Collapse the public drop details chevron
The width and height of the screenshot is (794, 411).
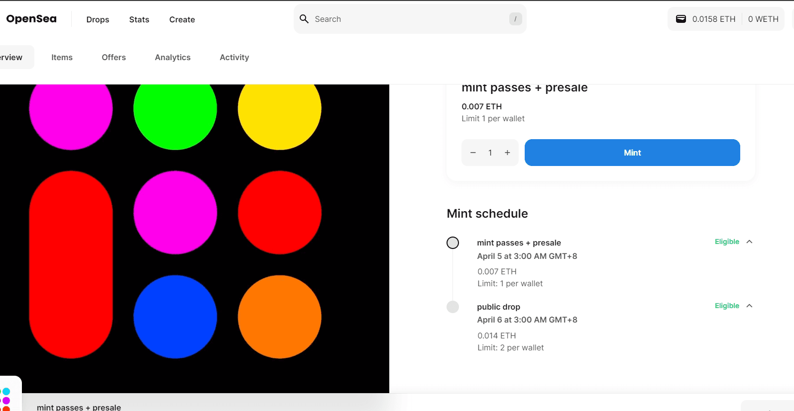[749, 306]
